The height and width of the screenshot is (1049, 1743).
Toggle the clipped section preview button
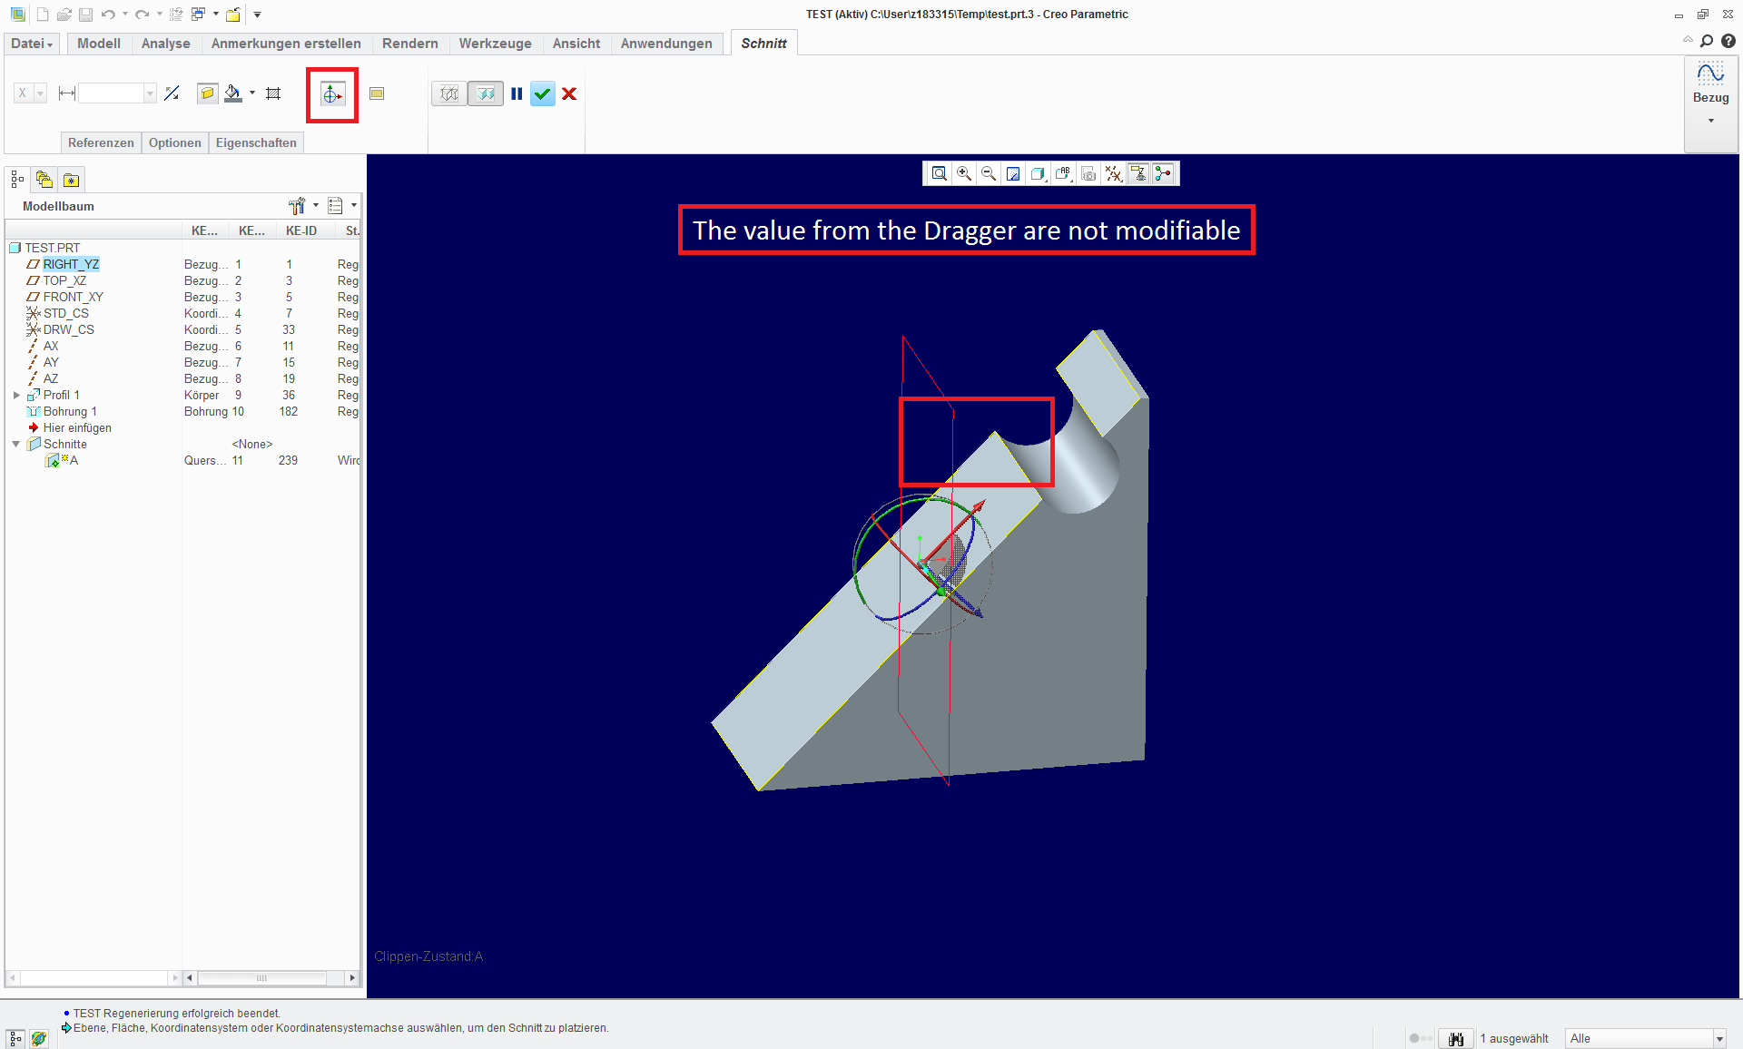(486, 93)
